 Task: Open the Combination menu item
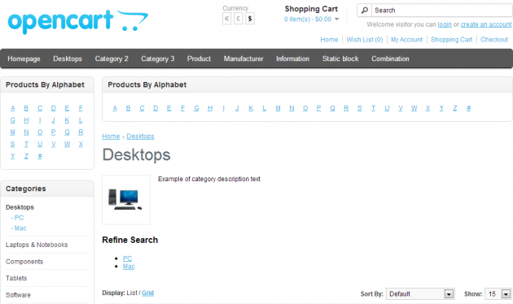tap(390, 59)
